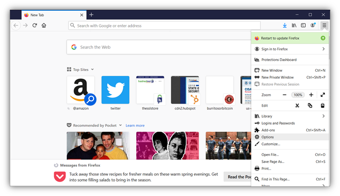Image resolution: width=340 pixels, height=196 pixels.
Task: Choose Save Page As... menu item
Action: tap(290, 162)
